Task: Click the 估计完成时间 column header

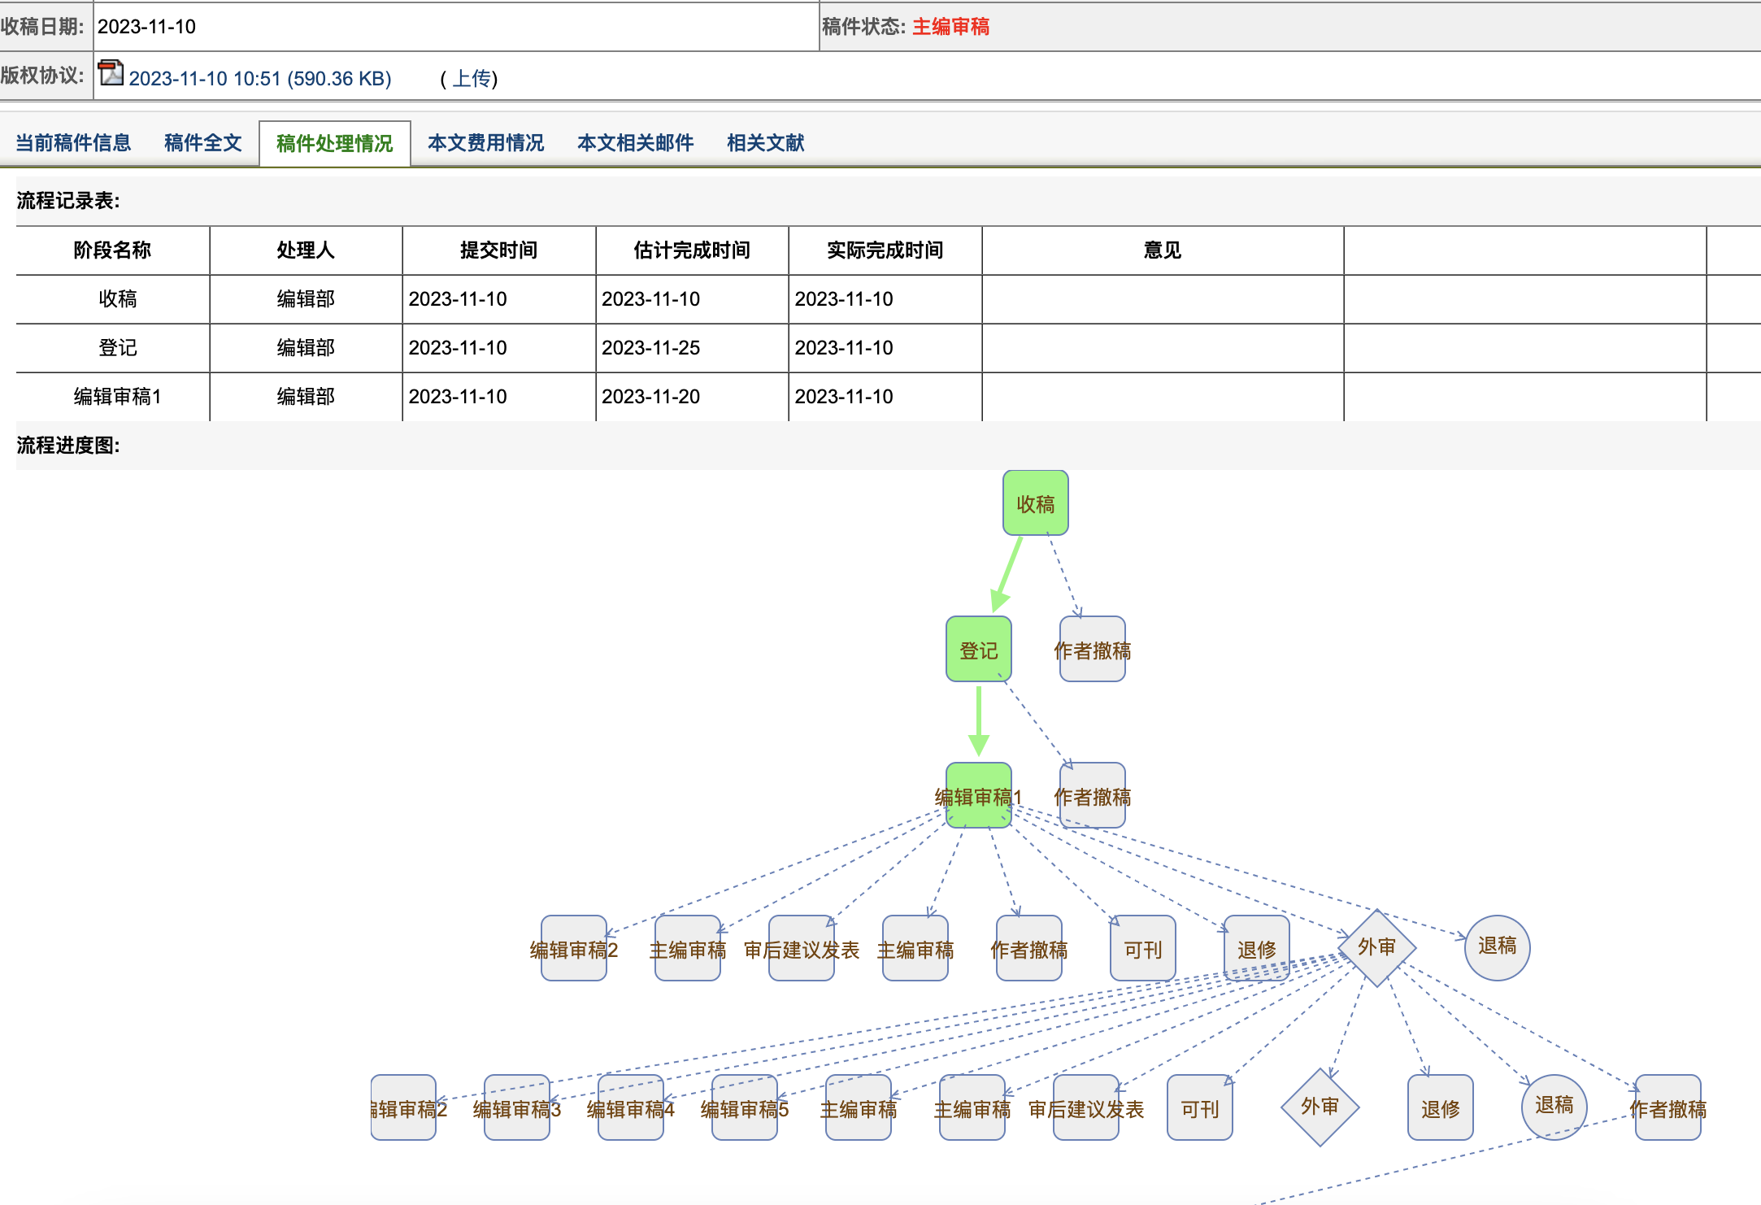Action: [692, 250]
